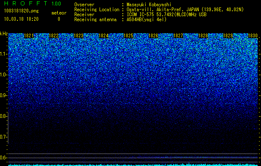
Task: Click the kHz axis unit label
Action: click(4, 34)
